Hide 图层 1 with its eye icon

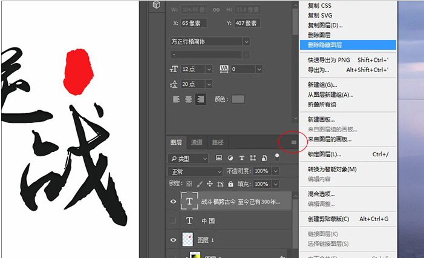[x=174, y=240]
